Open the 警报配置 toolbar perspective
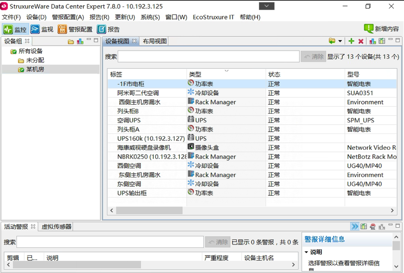This screenshot has height=273, width=404. tap(75, 30)
